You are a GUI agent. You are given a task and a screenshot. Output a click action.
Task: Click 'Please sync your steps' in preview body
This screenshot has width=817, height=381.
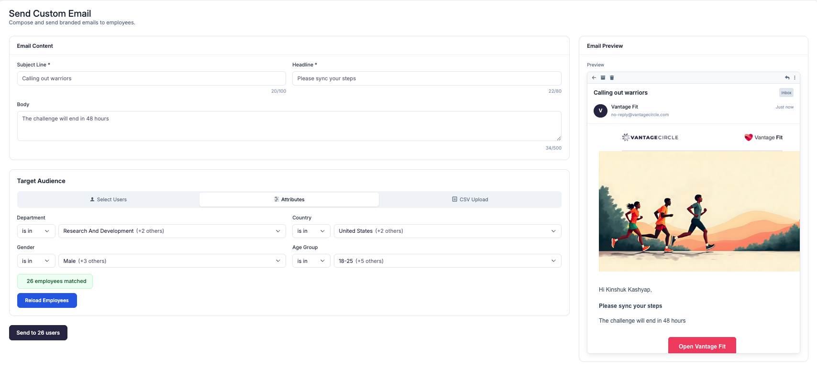(x=630, y=306)
